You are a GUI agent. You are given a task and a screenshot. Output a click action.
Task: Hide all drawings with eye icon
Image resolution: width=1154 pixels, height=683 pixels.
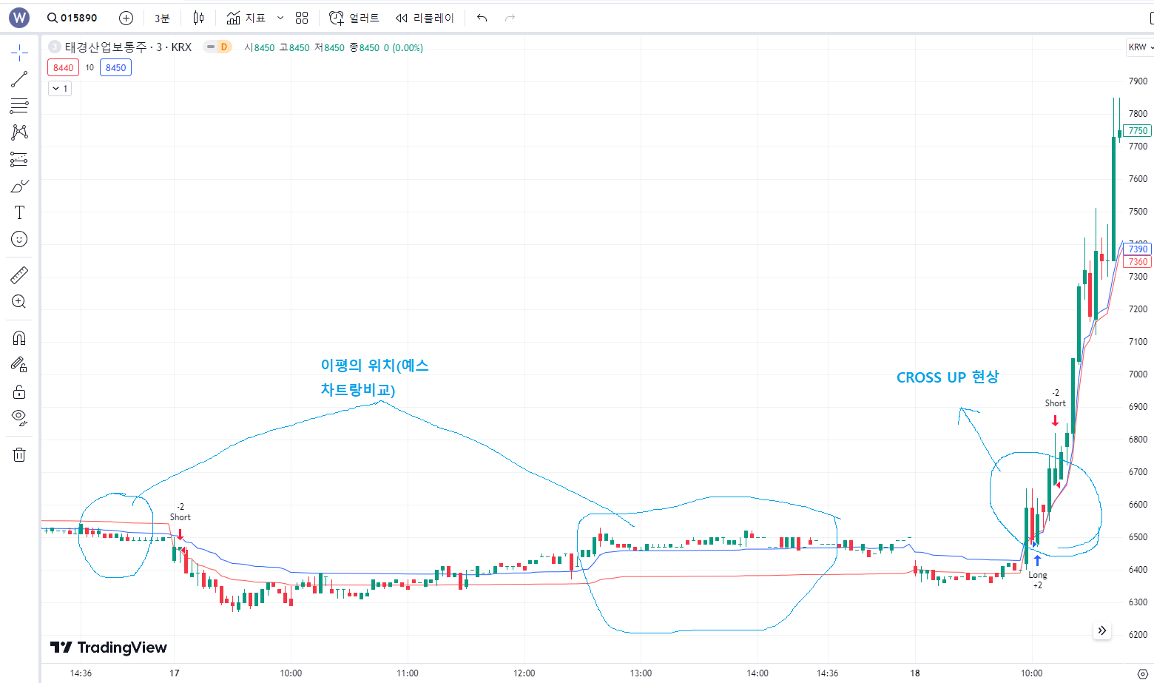(x=19, y=417)
